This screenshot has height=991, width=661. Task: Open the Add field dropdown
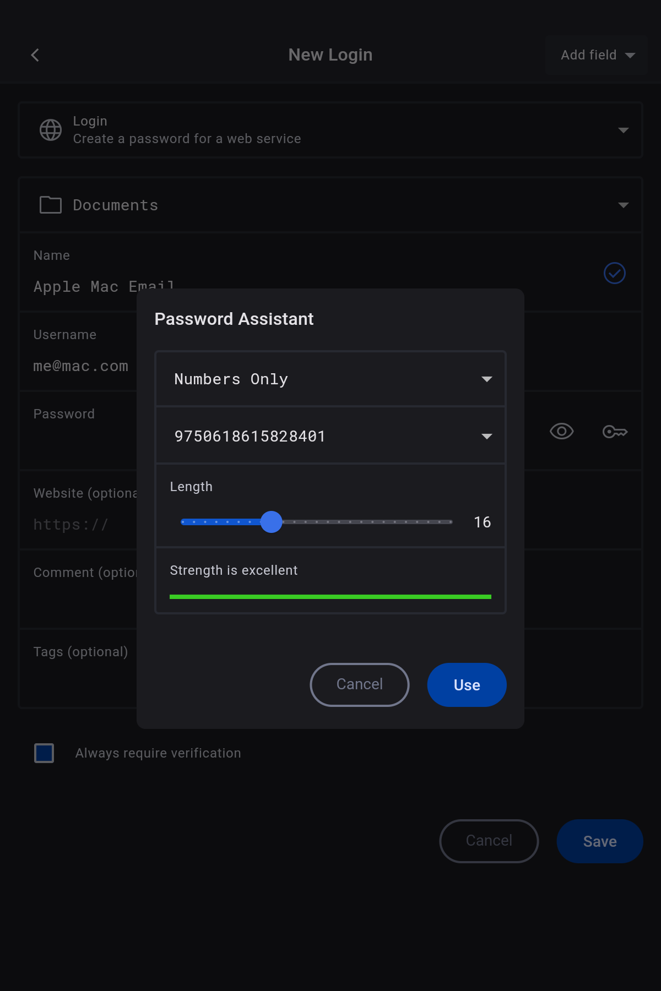597,55
